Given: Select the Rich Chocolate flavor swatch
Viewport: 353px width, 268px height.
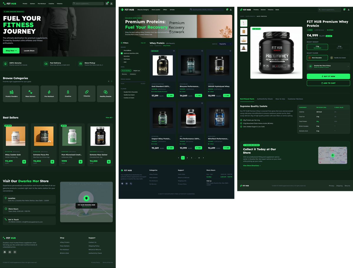Looking at the screenshot, I should click(317, 58).
